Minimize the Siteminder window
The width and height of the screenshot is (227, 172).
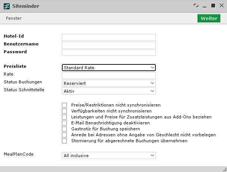205,7
